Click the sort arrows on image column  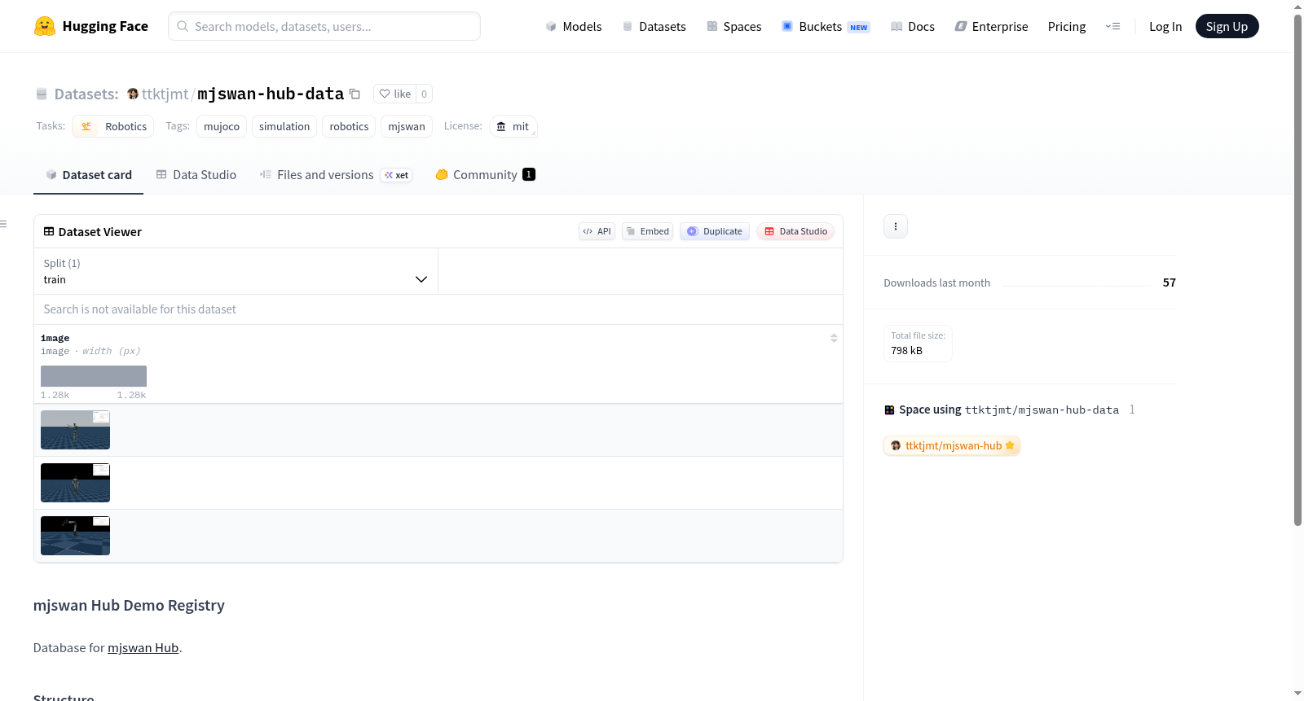click(x=834, y=338)
